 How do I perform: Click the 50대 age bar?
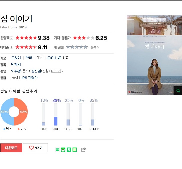point(93,115)
